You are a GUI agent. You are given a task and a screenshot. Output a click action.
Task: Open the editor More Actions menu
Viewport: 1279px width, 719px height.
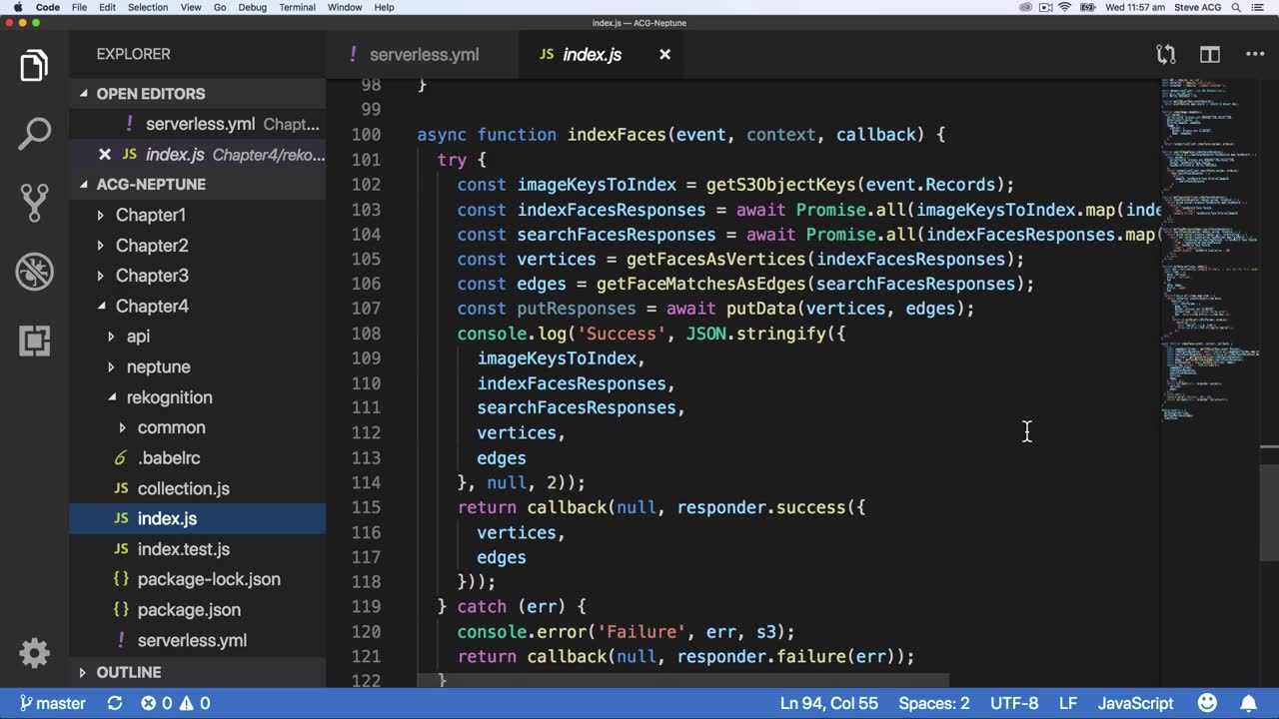(1255, 55)
